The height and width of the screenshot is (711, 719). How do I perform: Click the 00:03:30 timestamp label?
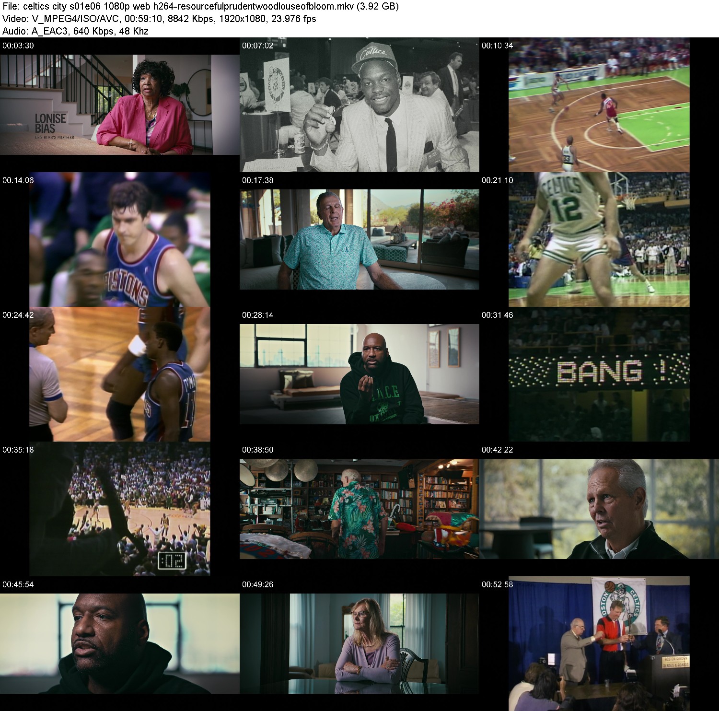(x=18, y=46)
